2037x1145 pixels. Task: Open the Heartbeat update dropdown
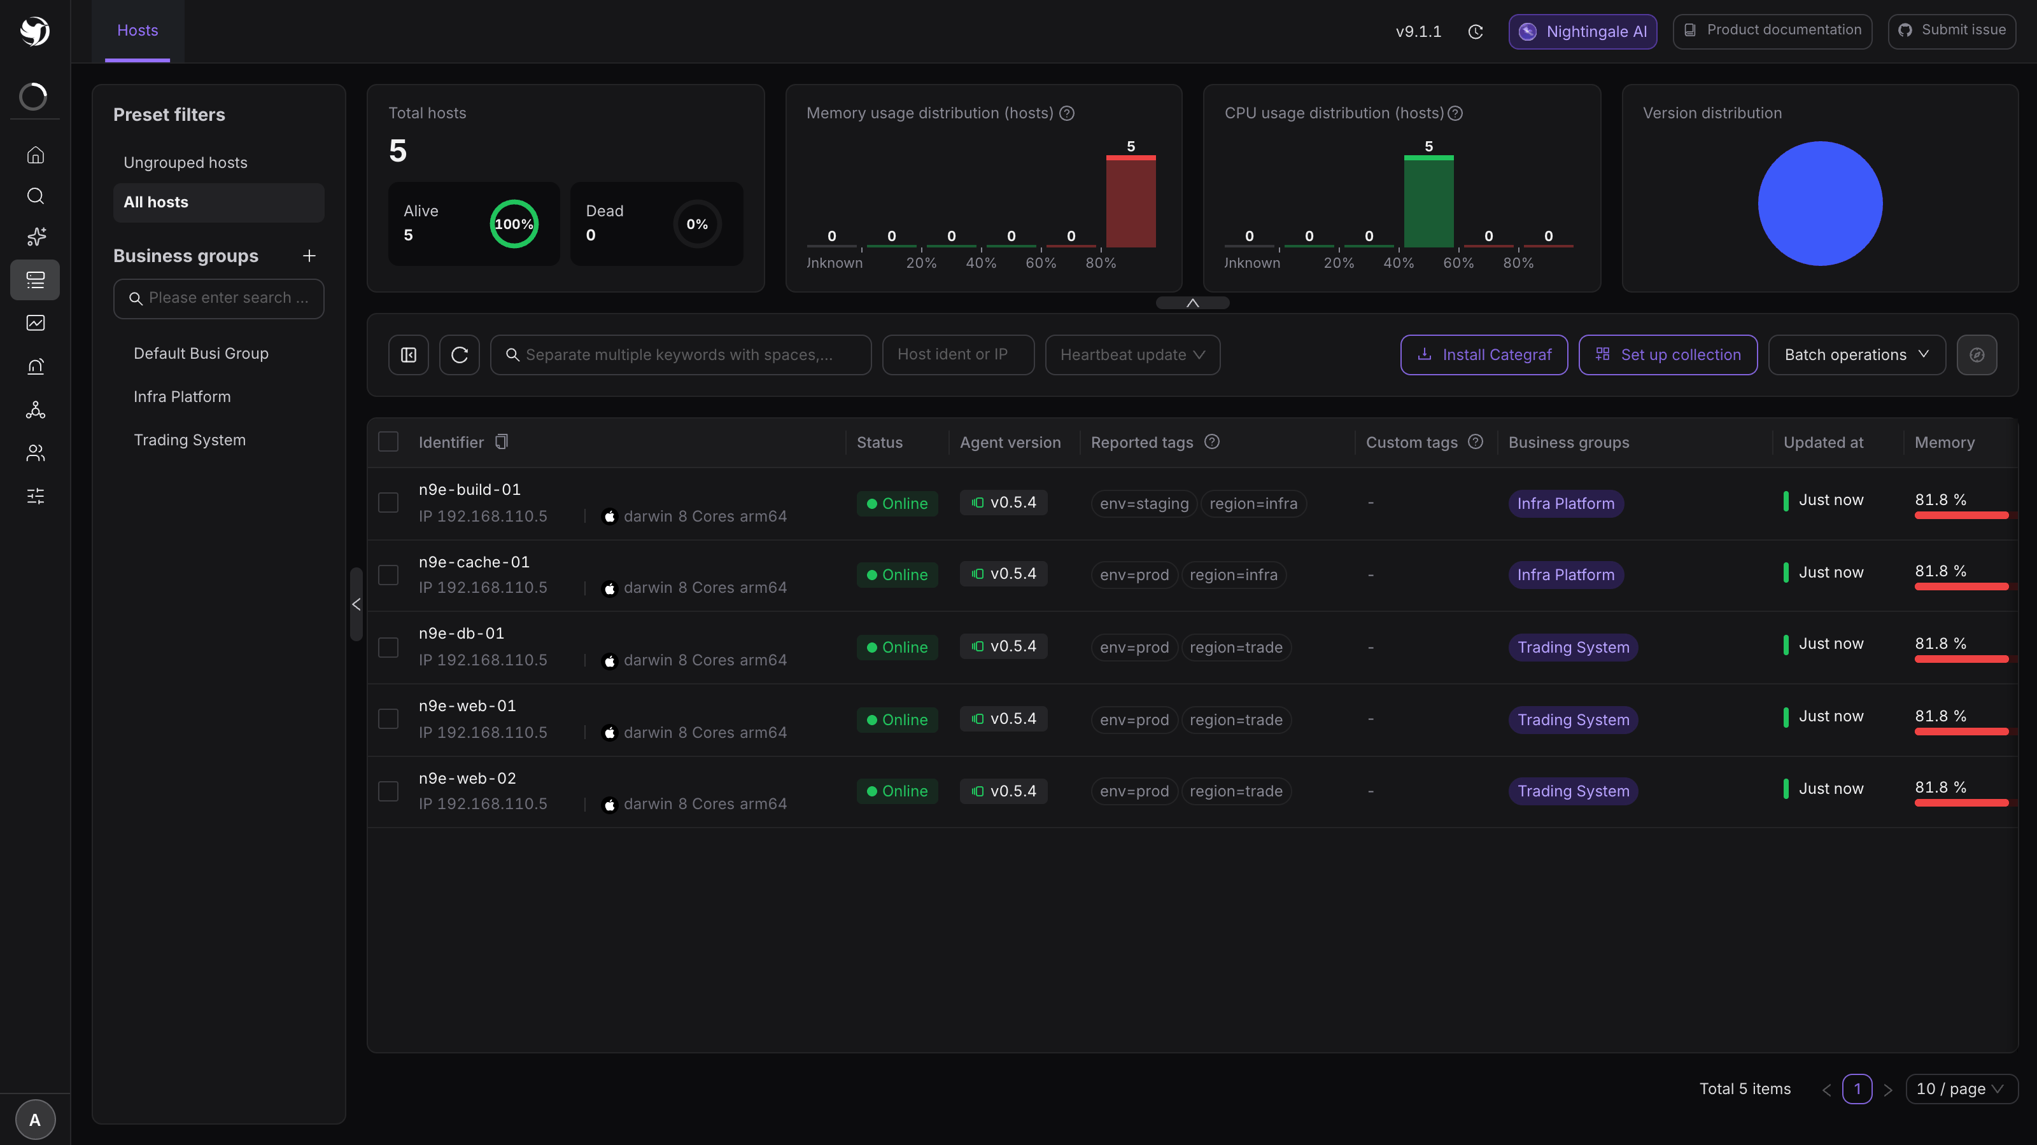click(1132, 355)
